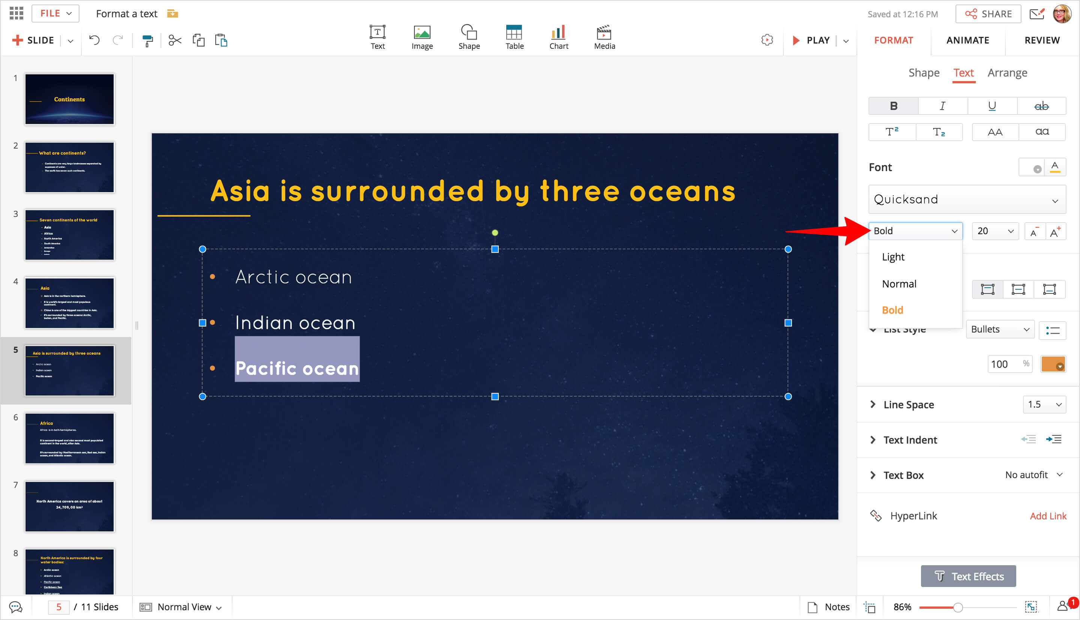1080x620 pixels.
Task: Click the Media insert icon
Action: coord(604,38)
